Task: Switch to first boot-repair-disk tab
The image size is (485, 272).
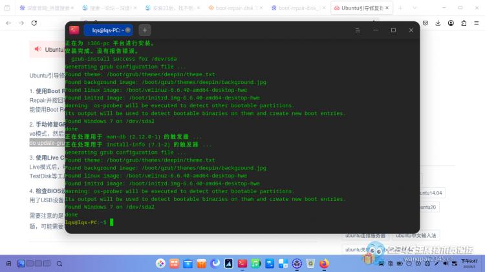Action: [235, 8]
